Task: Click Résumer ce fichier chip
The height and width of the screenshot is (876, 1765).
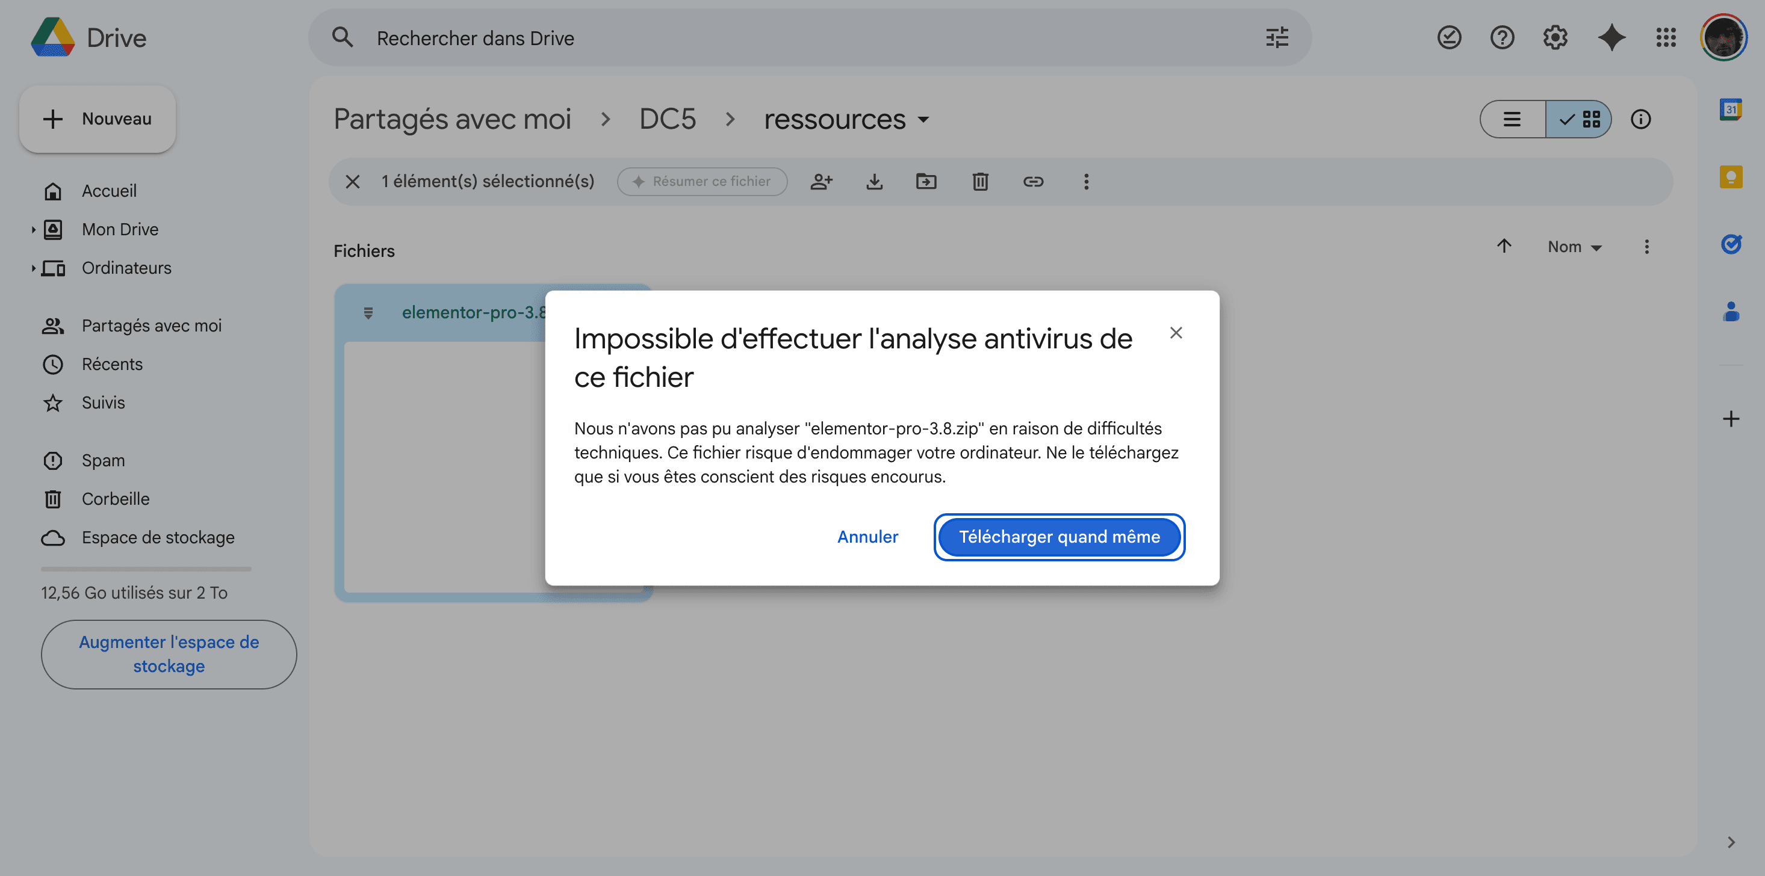Action: click(x=702, y=182)
